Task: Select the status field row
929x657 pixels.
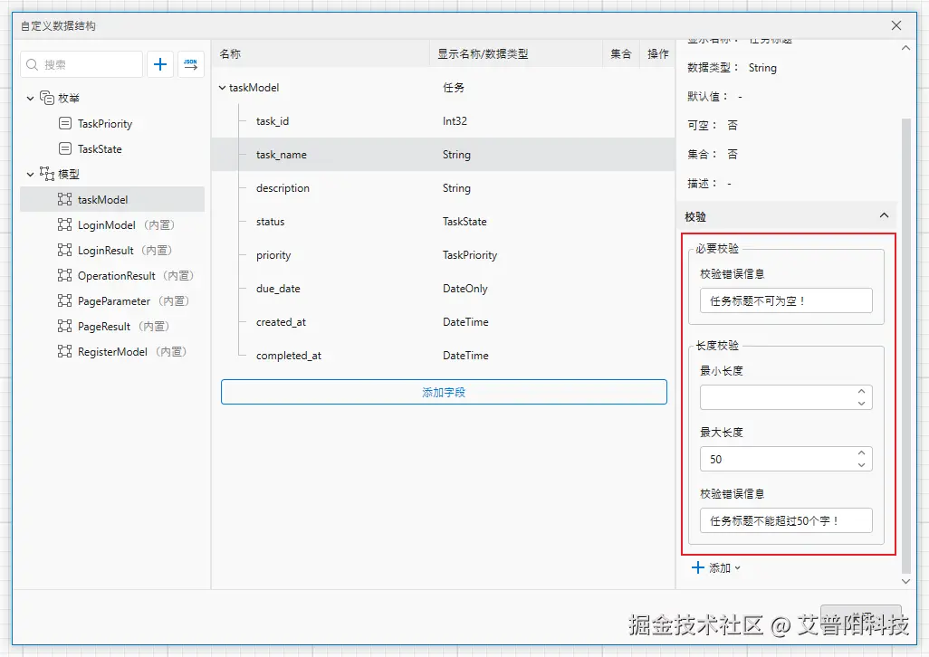Action: [443, 222]
